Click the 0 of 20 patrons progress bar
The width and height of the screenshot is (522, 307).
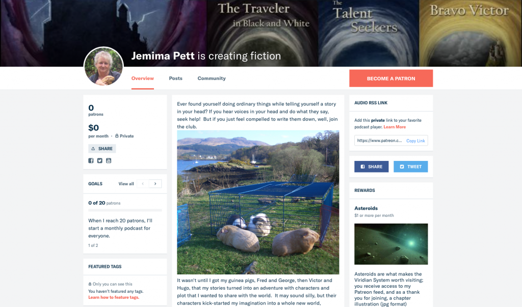125,210
